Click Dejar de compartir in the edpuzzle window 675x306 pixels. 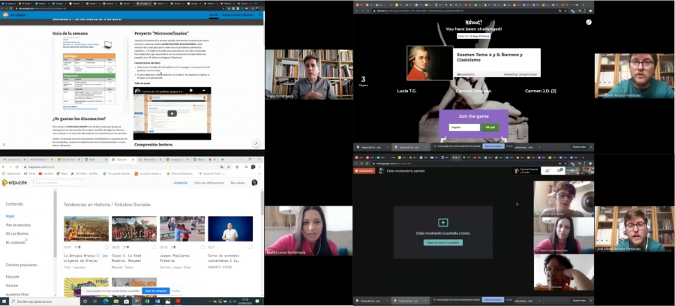(x=156, y=291)
